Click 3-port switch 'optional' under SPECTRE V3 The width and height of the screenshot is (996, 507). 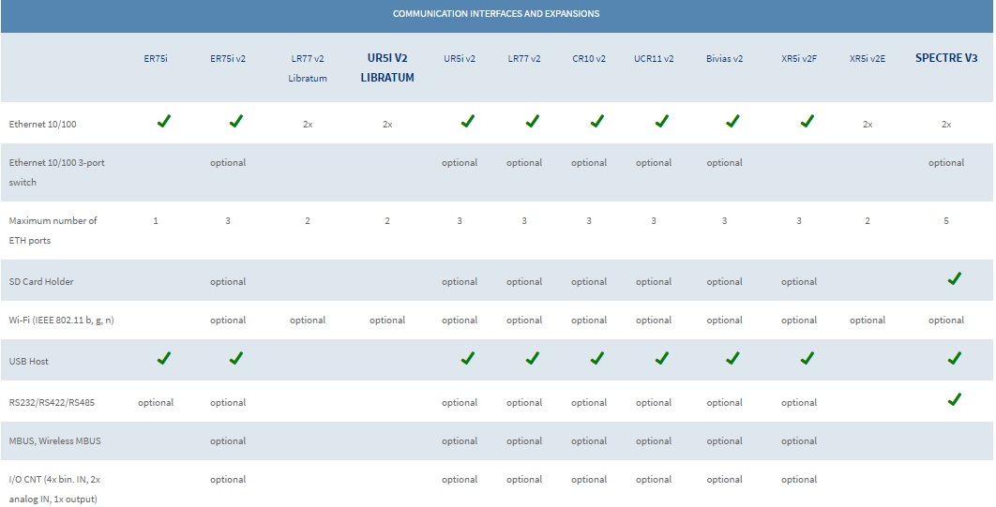(946, 163)
